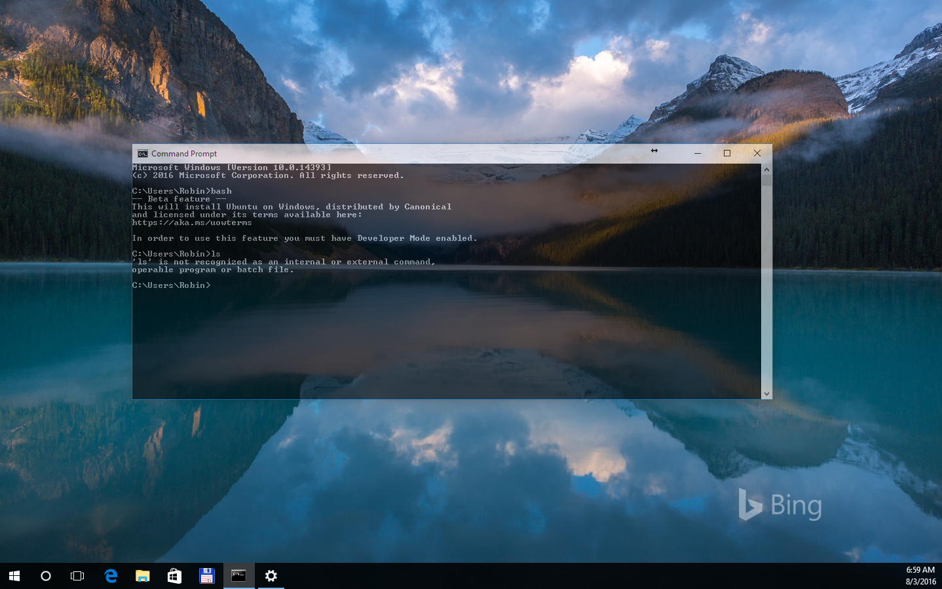Open the Windows Start menu
The height and width of the screenshot is (589, 942).
tap(14, 576)
